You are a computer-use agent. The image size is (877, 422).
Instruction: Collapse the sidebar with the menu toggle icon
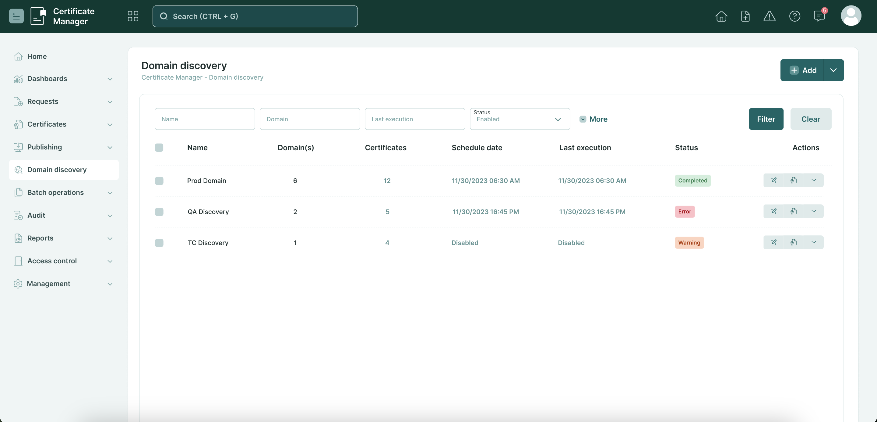[16, 16]
